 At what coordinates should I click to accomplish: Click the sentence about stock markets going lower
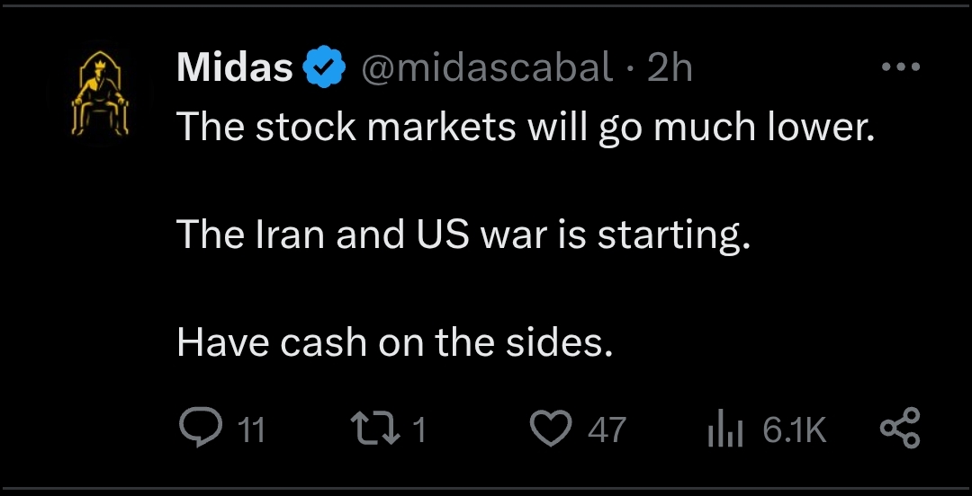click(x=526, y=127)
